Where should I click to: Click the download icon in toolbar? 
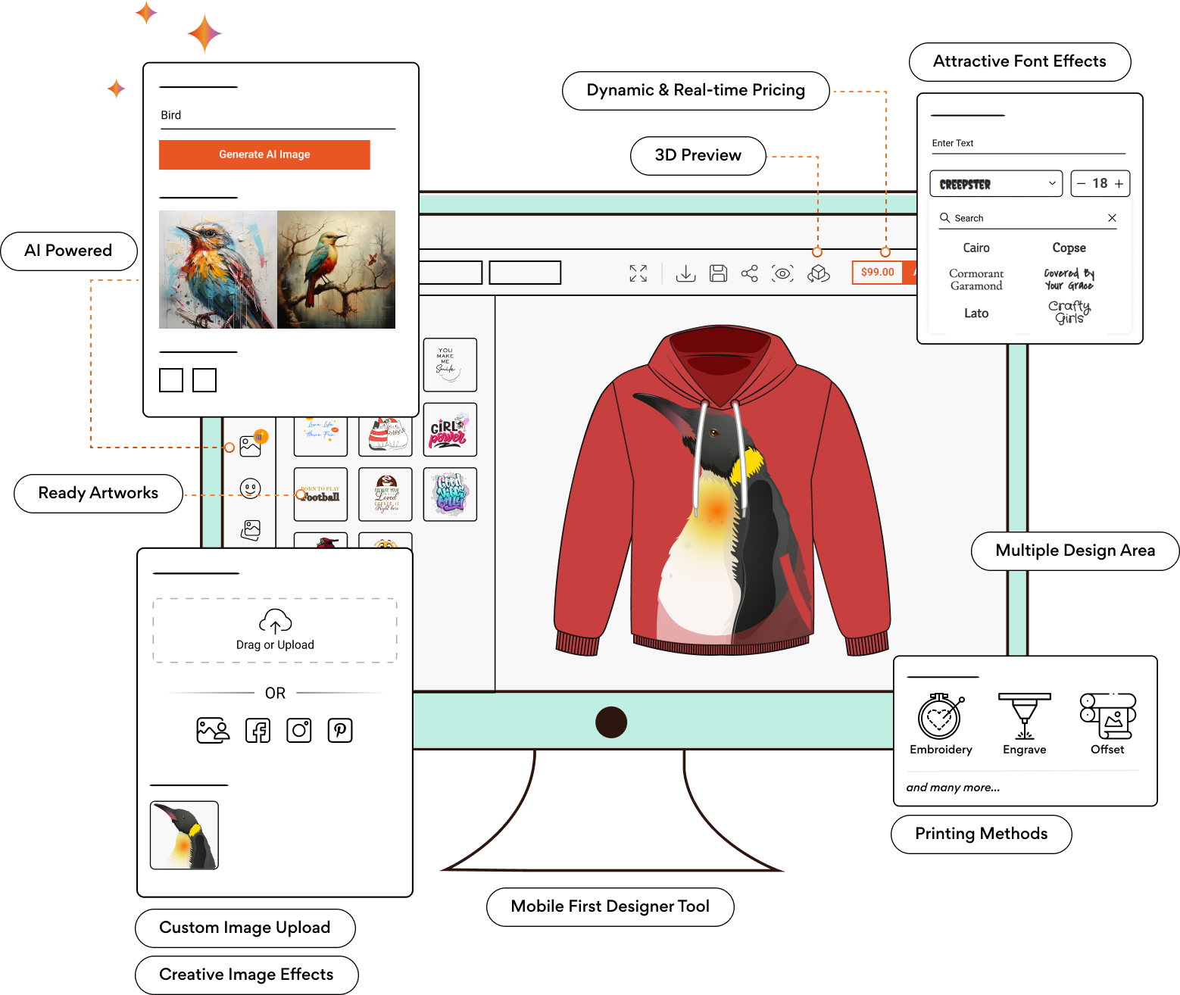[685, 273]
